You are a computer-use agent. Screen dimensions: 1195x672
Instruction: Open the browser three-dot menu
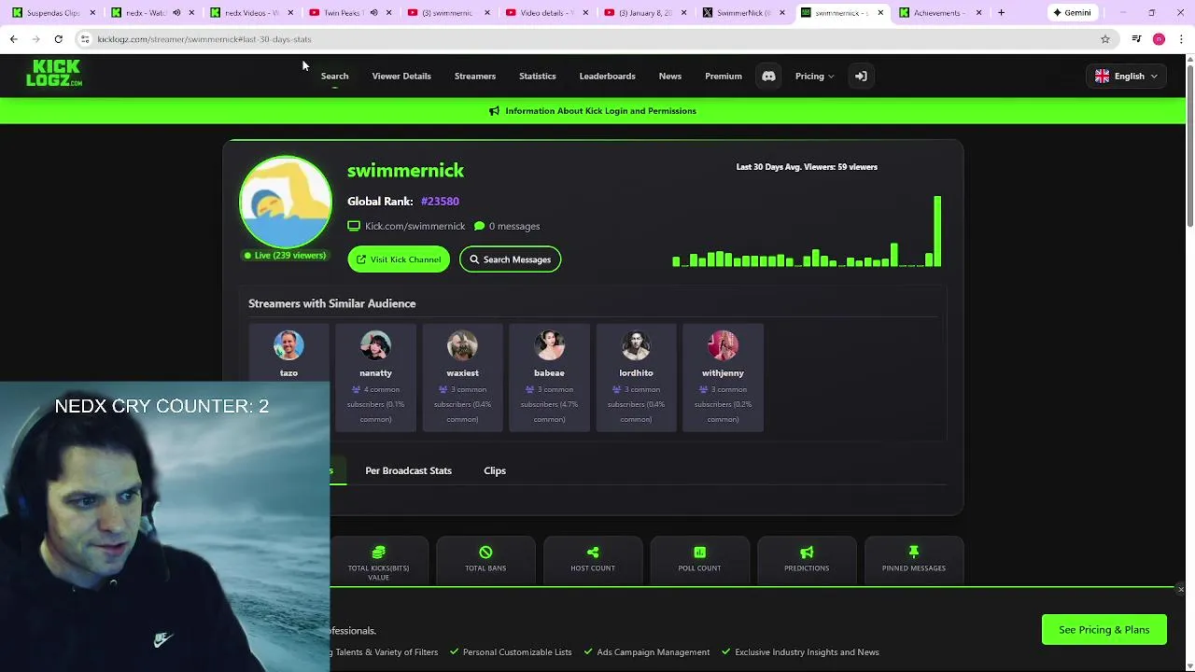point(1182,39)
